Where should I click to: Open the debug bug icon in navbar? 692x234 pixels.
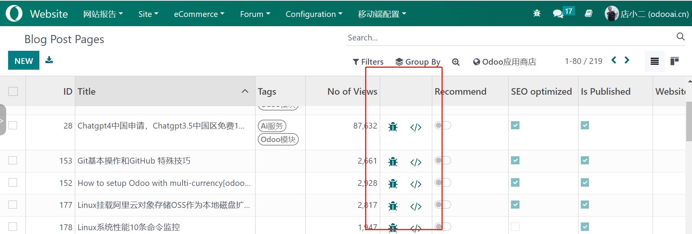[536, 14]
